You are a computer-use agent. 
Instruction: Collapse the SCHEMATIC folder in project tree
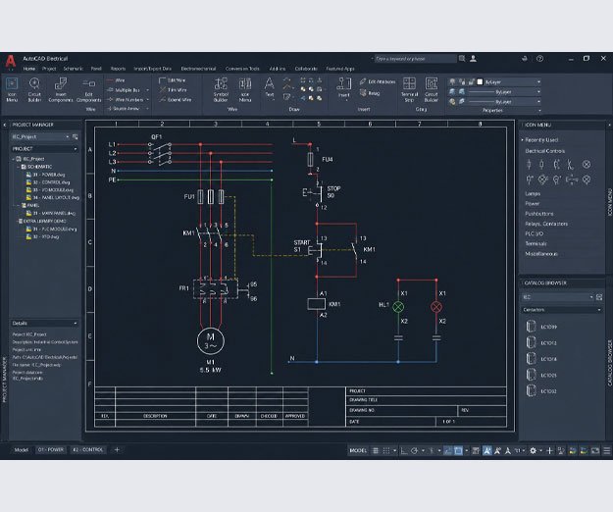(19, 167)
